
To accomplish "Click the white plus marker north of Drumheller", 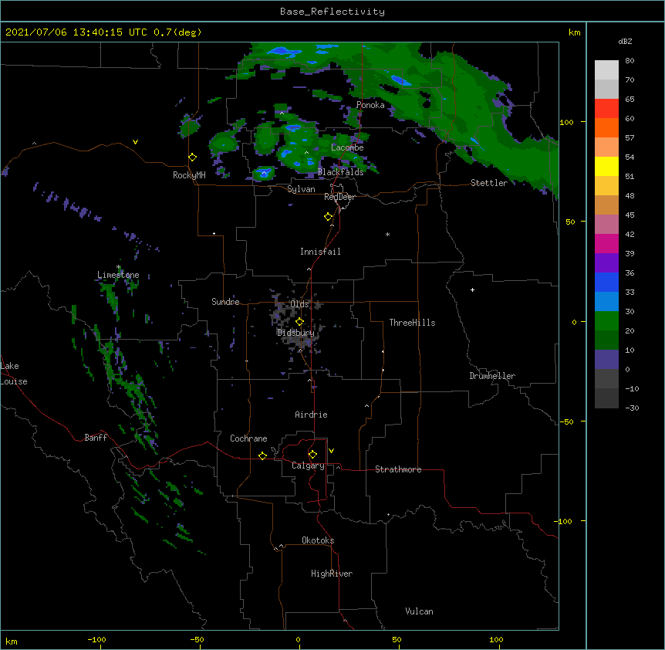I will point(472,289).
